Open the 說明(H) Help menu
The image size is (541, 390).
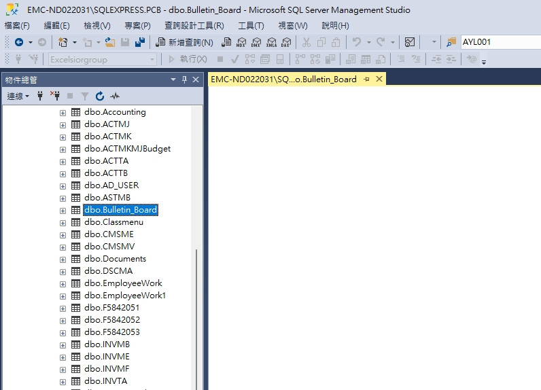tap(335, 26)
